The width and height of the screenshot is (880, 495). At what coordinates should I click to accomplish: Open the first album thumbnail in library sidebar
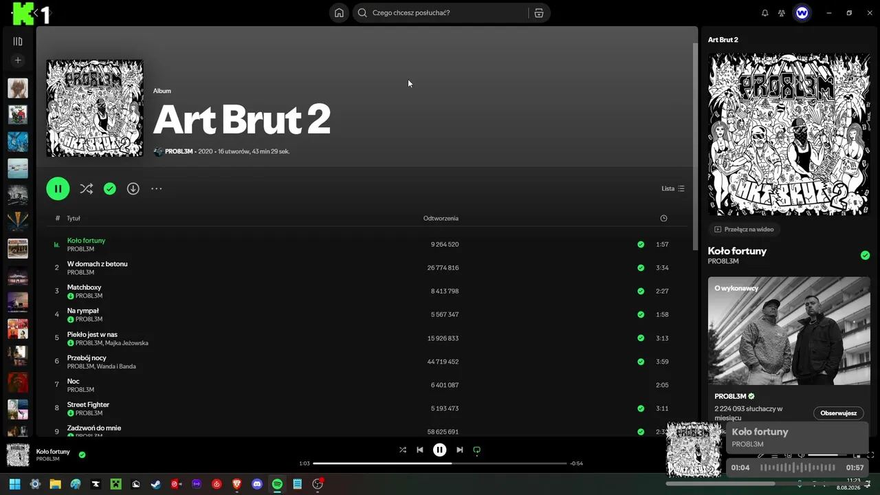point(18,88)
